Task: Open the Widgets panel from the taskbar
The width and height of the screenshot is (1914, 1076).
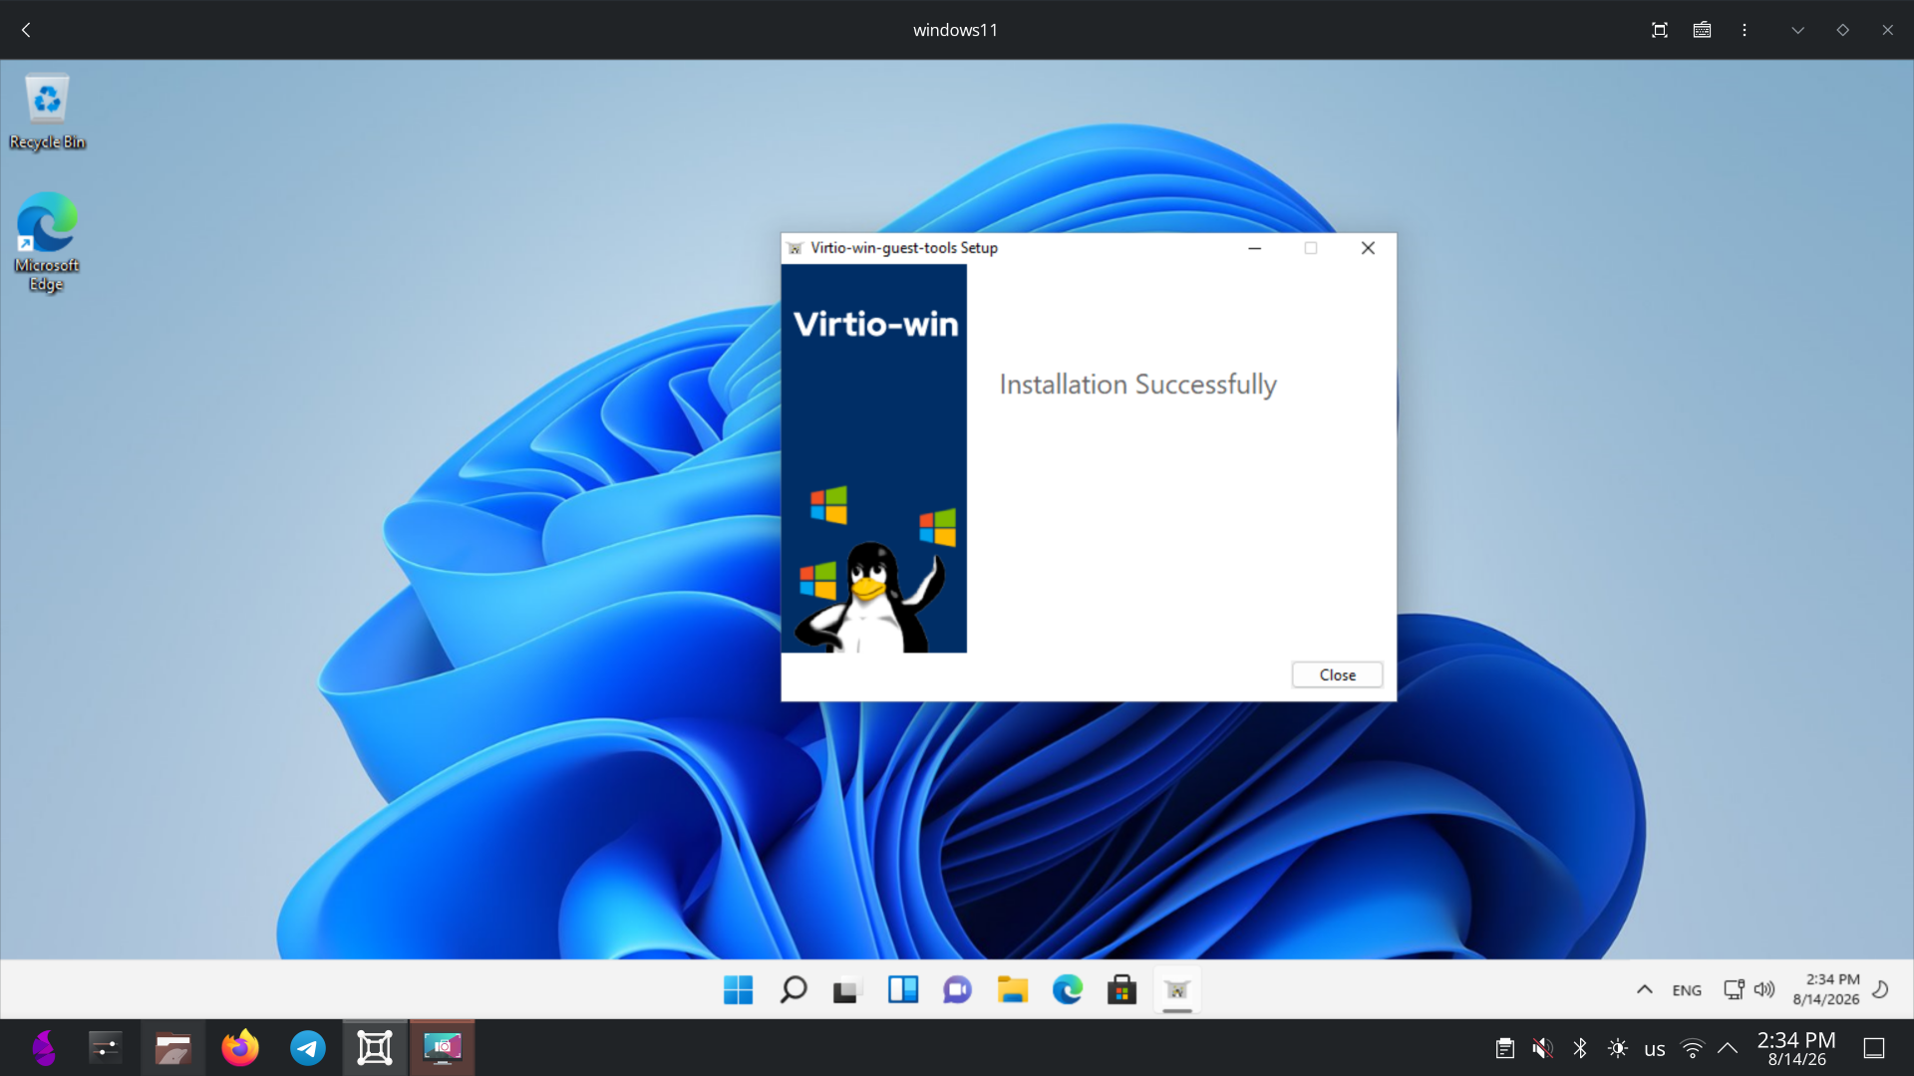Action: tap(903, 989)
